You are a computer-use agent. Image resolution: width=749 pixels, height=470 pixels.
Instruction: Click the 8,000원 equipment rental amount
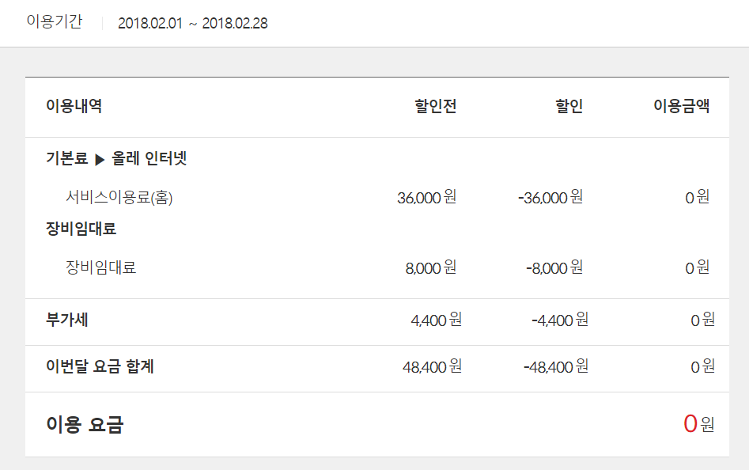coord(430,267)
